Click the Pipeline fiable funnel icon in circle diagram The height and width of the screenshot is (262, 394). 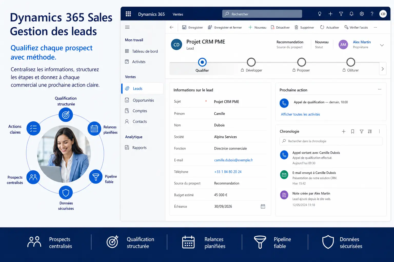[96, 177]
